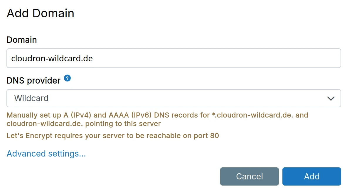Open the Advanced settings link
This screenshot has width=347, height=192.
click(x=46, y=154)
